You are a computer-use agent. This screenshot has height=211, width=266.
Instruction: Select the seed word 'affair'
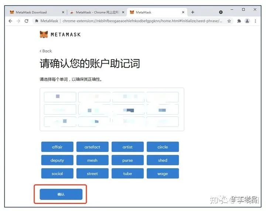57,147
